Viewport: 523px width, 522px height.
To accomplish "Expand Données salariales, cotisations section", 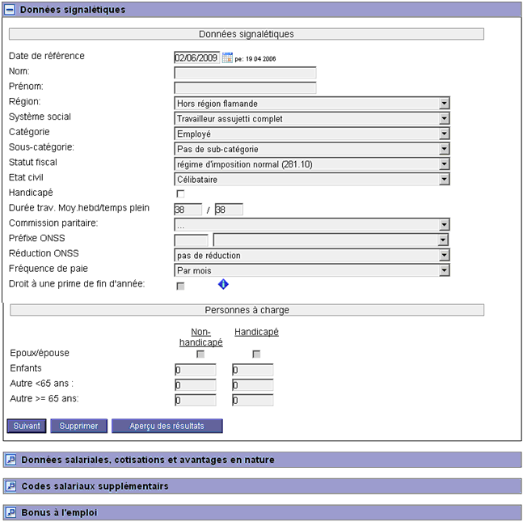I will click(x=11, y=460).
